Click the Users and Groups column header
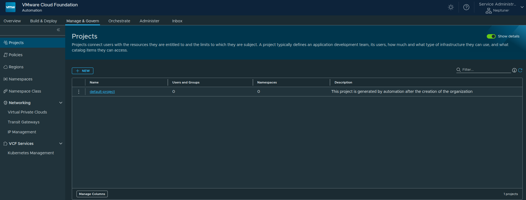This screenshot has width=526, height=200. pyautogui.click(x=186, y=82)
